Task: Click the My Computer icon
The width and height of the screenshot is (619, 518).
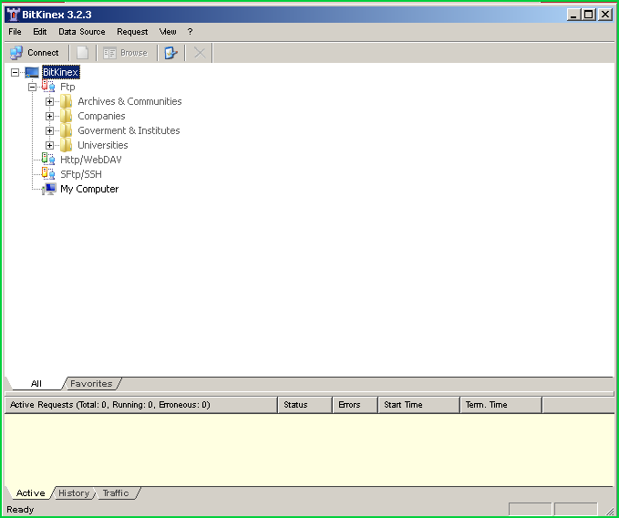Action: [49, 189]
